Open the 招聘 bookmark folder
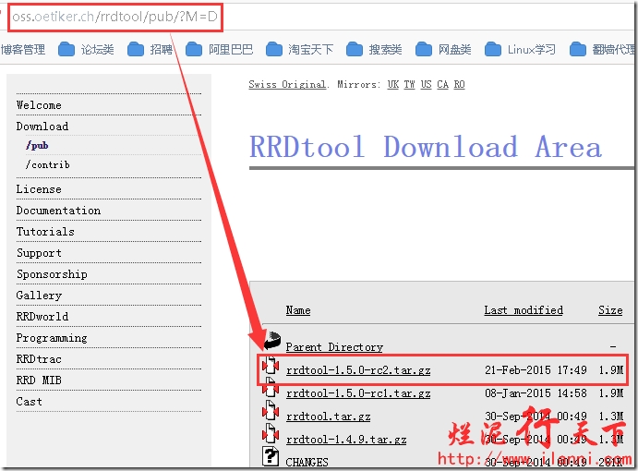This screenshot has height=471, width=638. (150, 50)
